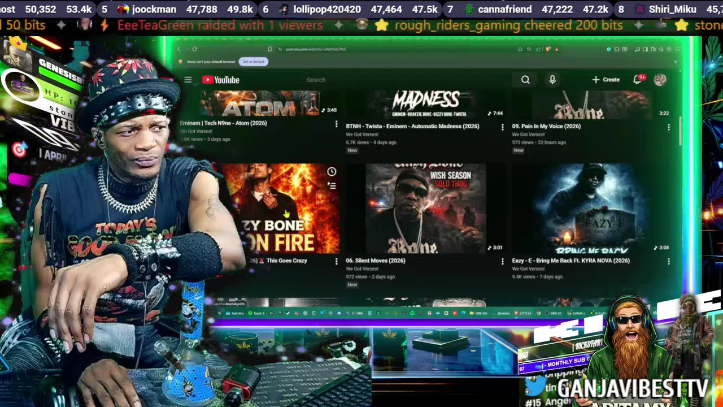Open We Got Verses! channel under Pain In My Voice

(x=528, y=135)
